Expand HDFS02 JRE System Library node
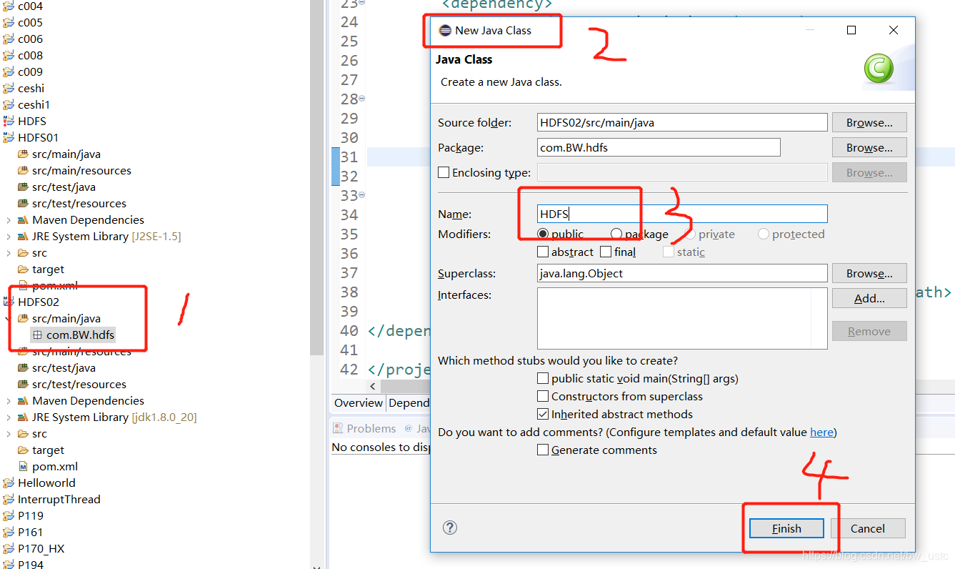 [x=9, y=417]
